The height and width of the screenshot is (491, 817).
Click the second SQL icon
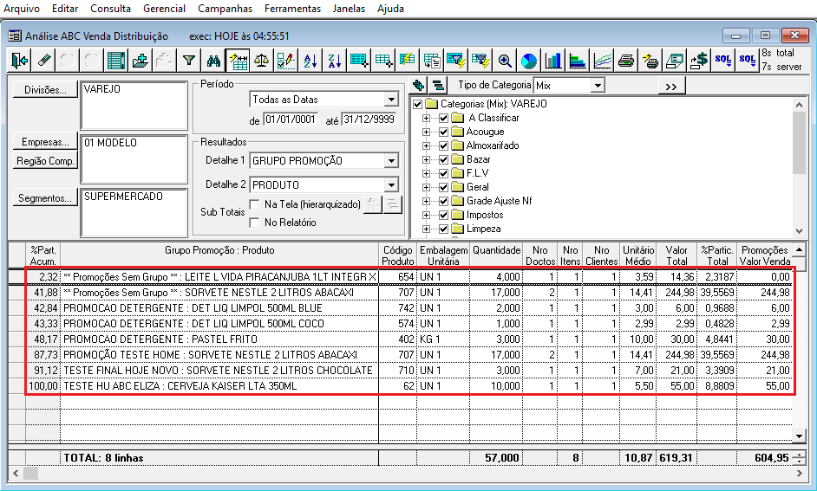[x=747, y=61]
